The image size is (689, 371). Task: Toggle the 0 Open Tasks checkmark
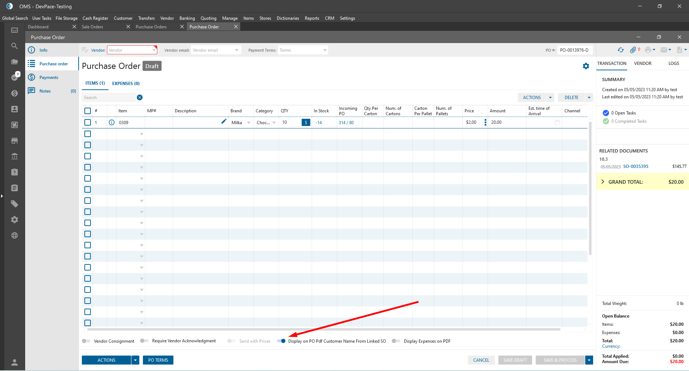point(606,113)
